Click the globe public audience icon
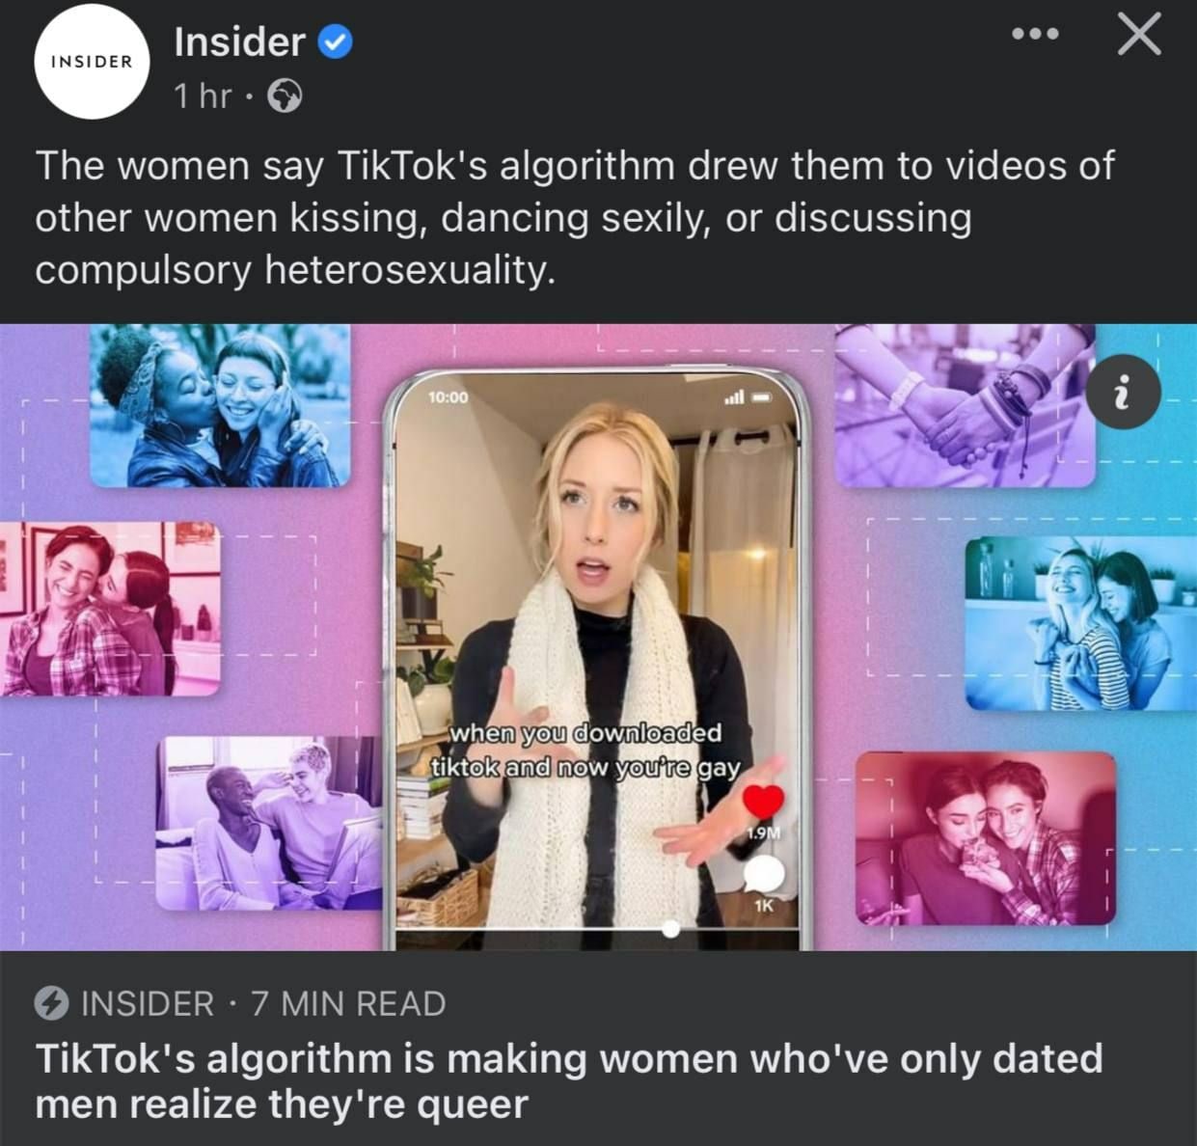Viewport: 1197px width, 1146px height. [x=284, y=95]
